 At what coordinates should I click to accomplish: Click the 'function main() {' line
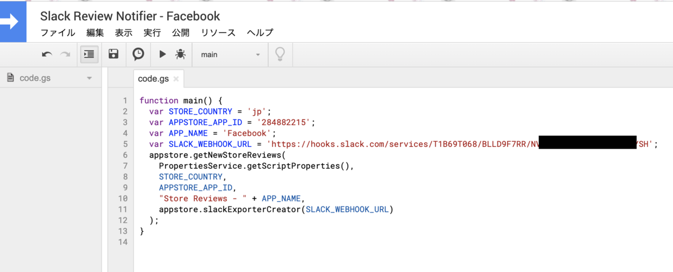point(181,100)
